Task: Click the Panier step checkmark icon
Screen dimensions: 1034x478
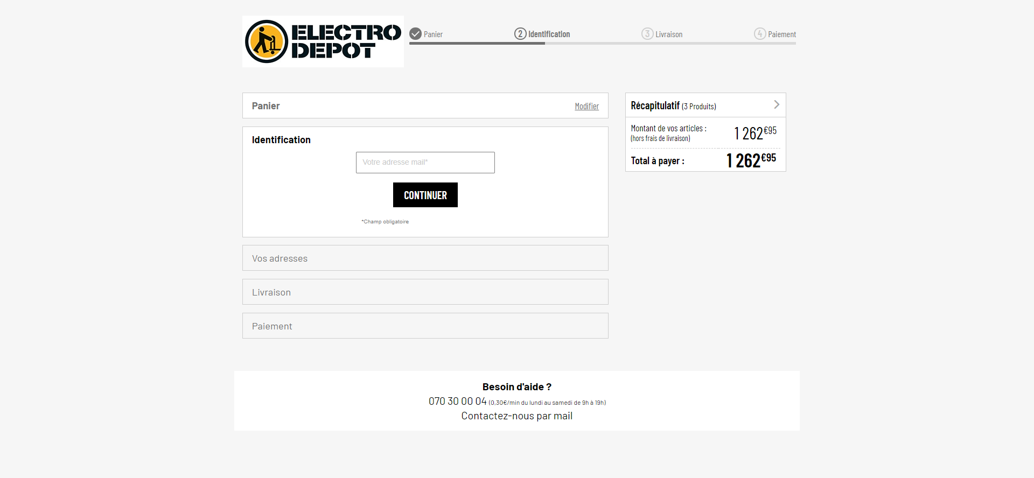Action: point(415,34)
